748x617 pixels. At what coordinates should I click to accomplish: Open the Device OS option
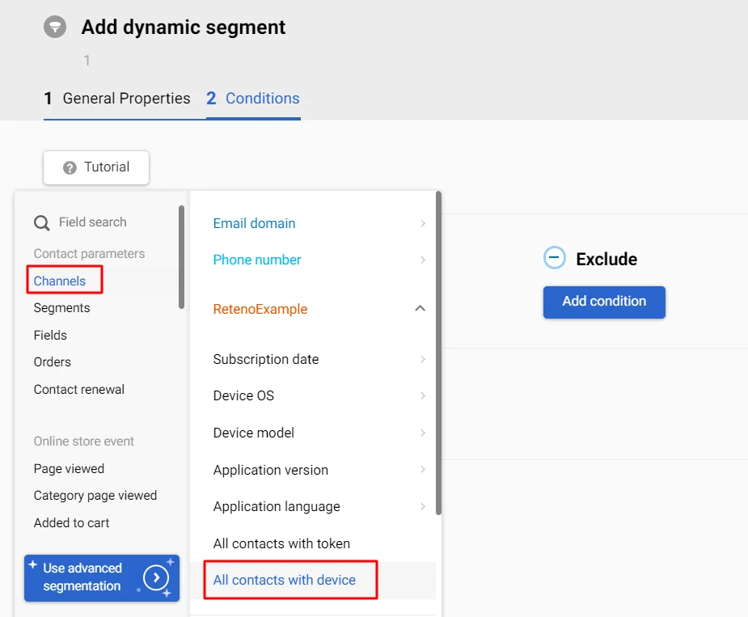click(243, 395)
